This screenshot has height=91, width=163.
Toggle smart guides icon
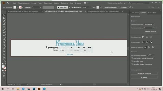[x=151, y=42]
